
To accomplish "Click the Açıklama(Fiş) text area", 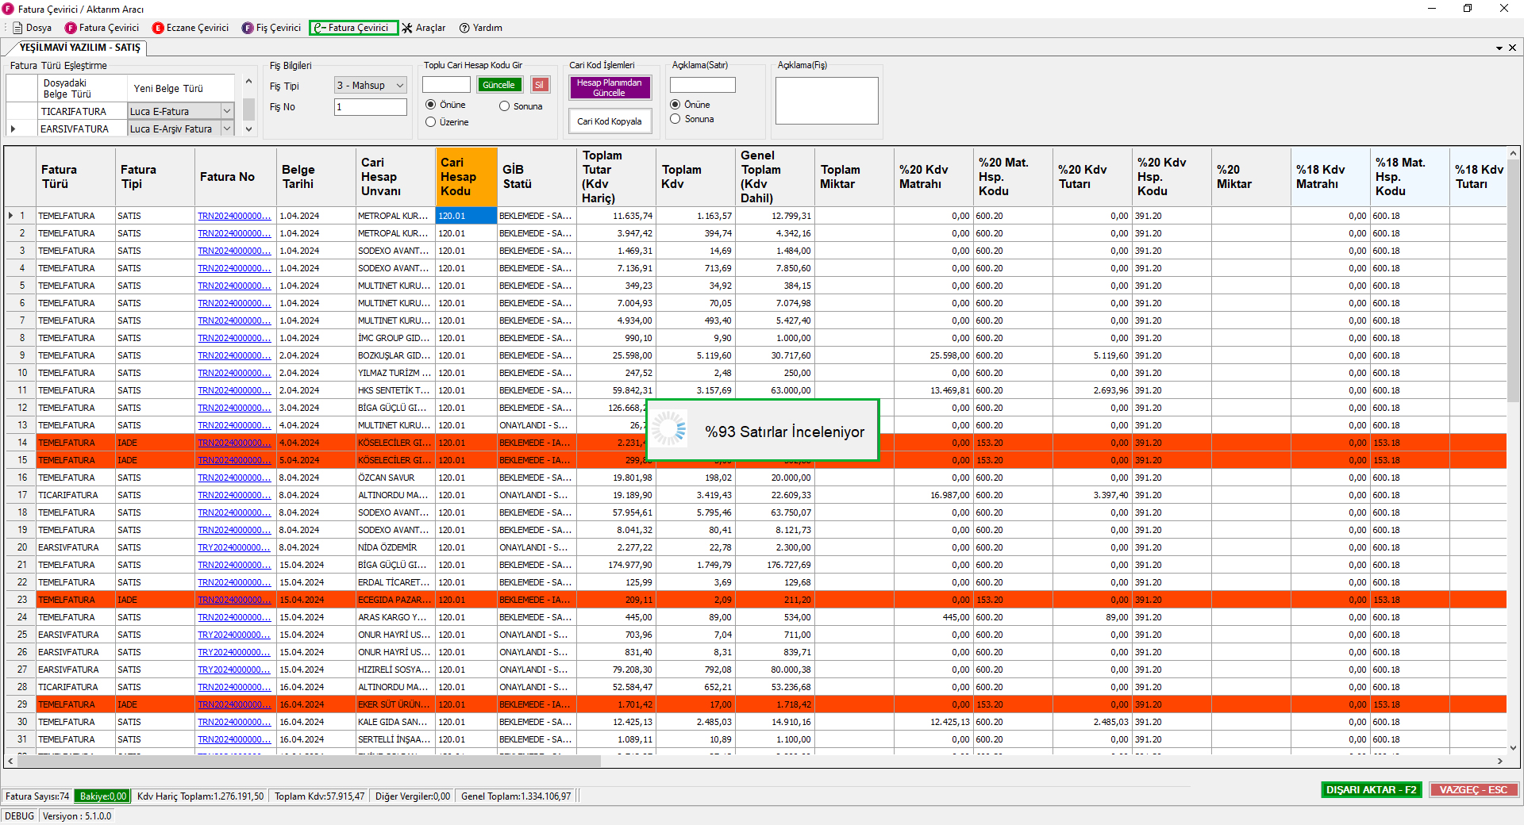I will [x=826, y=101].
